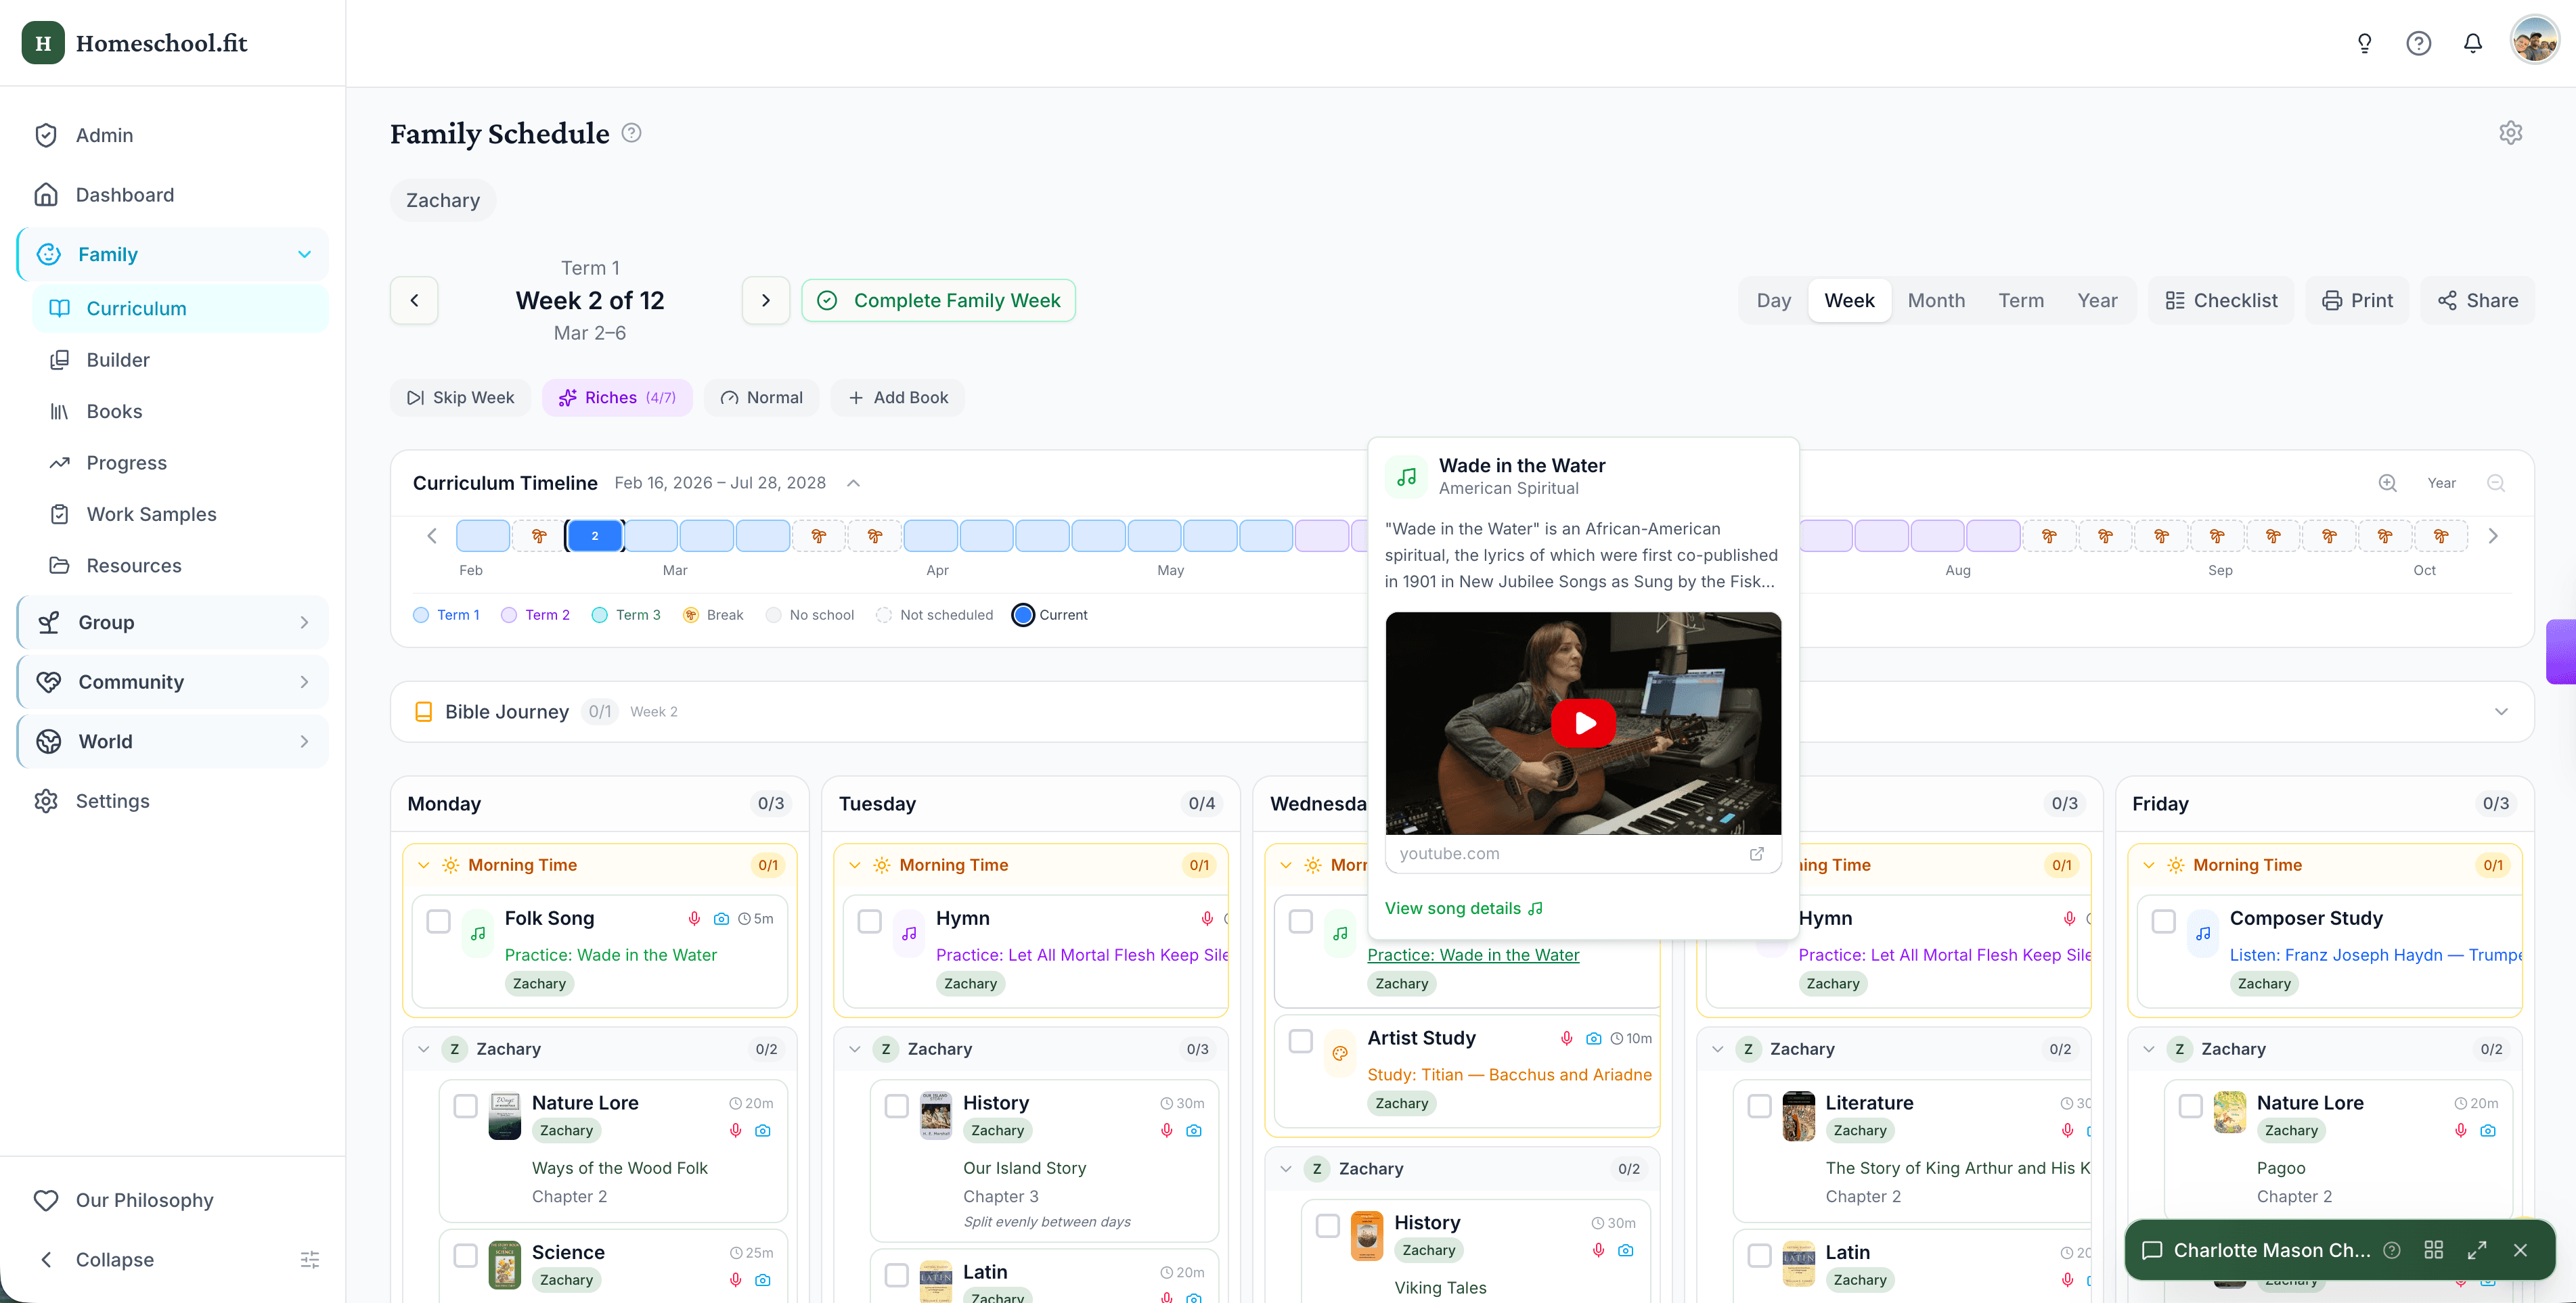Viewport: 2576px width, 1303px height.
Task: Click timeline zoom-in magnifier icon
Action: [x=2387, y=482]
